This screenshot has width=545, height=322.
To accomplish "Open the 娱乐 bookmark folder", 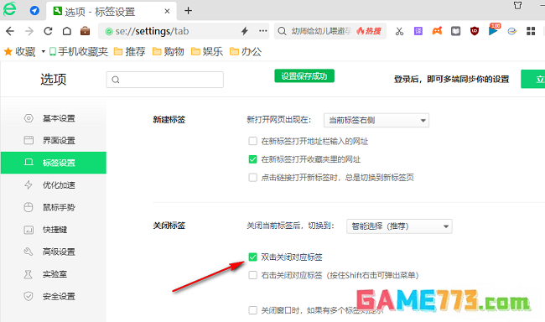I will [207, 52].
